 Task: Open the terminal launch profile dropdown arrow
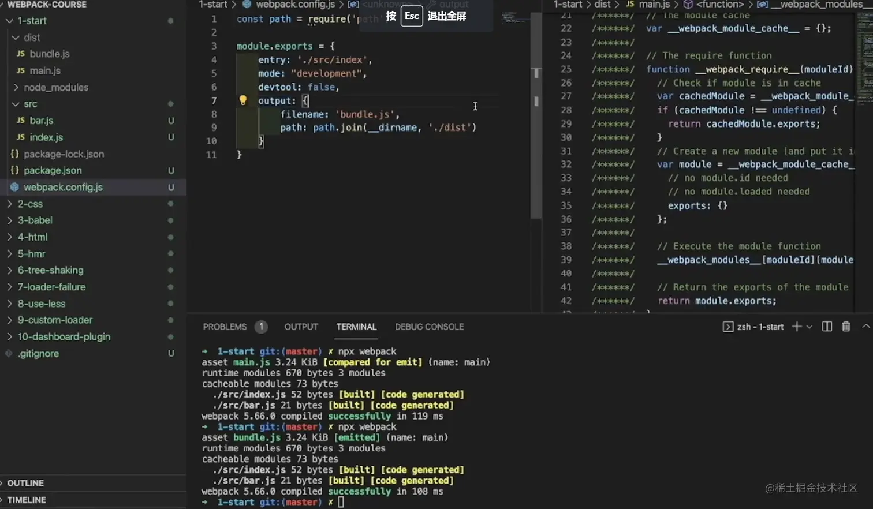pos(809,327)
